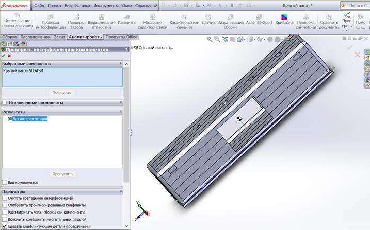Collapse the Параметры section
Viewport: 370px width, 230px height.
(x=120, y=191)
